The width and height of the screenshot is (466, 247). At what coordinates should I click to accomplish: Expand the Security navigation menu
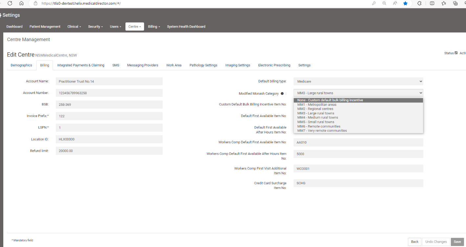95,27
